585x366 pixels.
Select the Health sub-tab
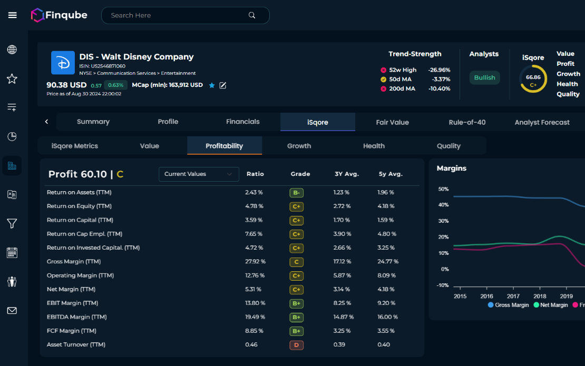pyautogui.click(x=374, y=146)
